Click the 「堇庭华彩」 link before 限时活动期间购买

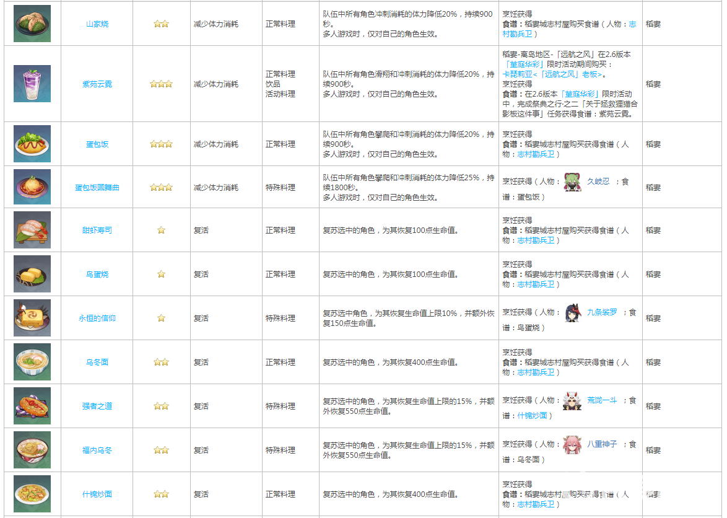[524, 65]
